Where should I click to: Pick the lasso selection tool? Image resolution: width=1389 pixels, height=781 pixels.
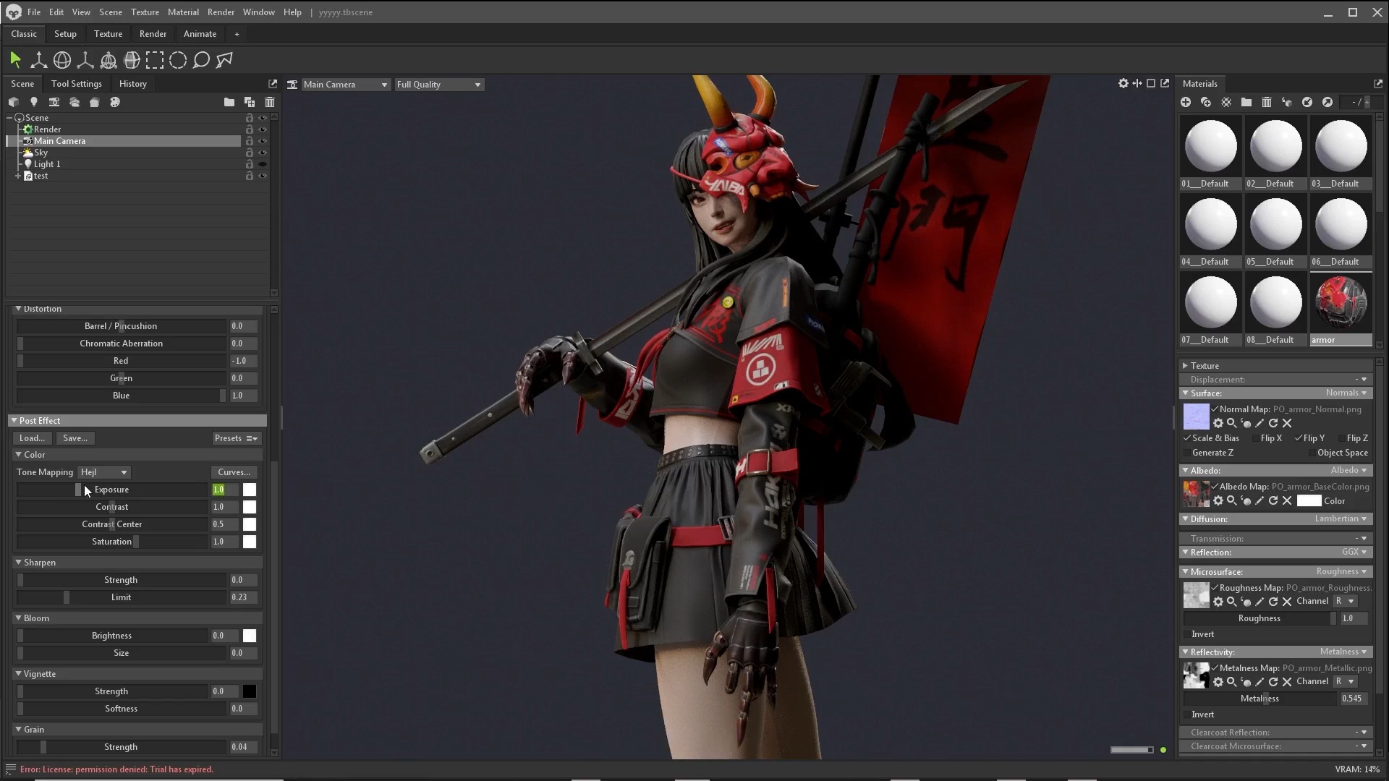click(x=201, y=60)
